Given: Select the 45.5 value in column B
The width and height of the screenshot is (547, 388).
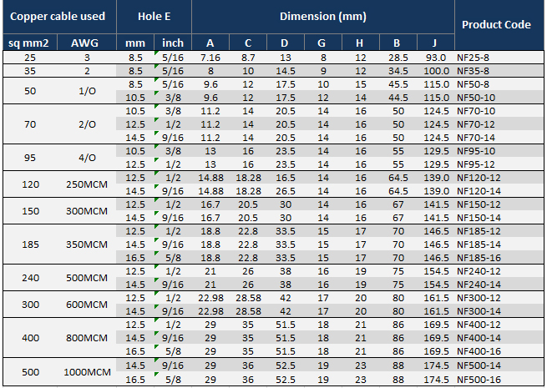Looking at the screenshot, I should point(398,84).
